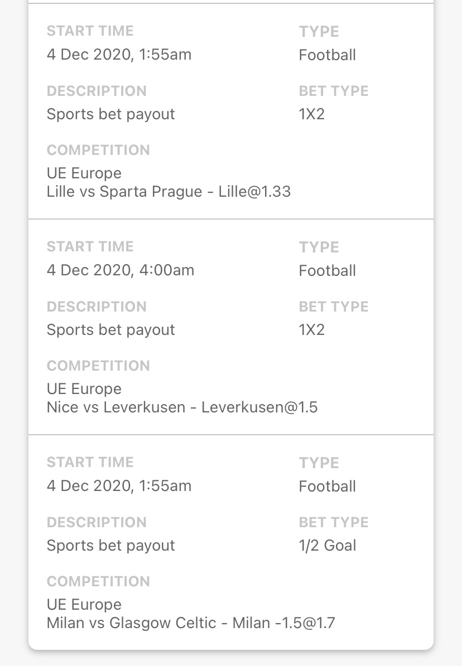Select start time of the Milan bet
462x666 pixels.
pyautogui.click(x=119, y=486)
